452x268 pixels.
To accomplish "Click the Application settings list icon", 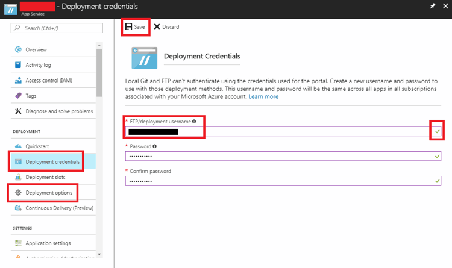I will pos(18,243).
